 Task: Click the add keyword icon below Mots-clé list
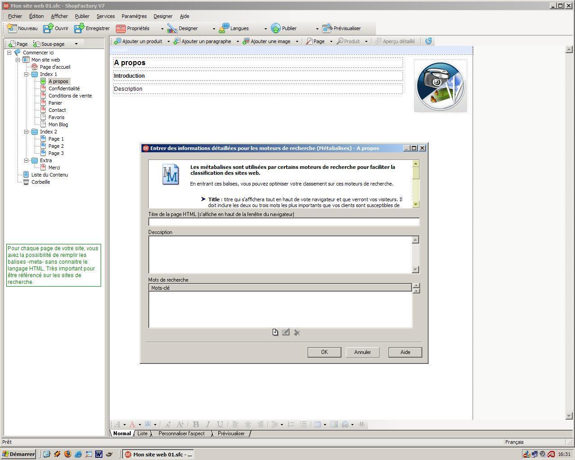(x=275, y=332)
